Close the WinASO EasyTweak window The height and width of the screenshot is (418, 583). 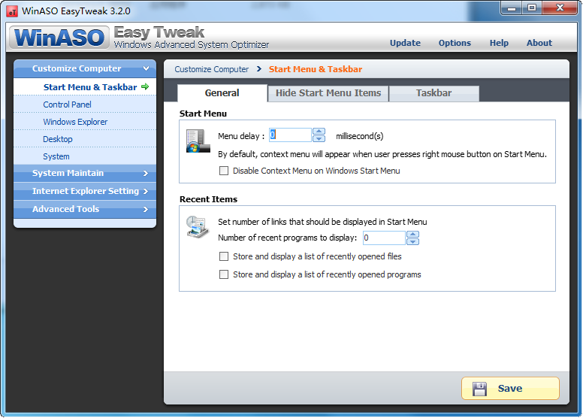[560, 8]
